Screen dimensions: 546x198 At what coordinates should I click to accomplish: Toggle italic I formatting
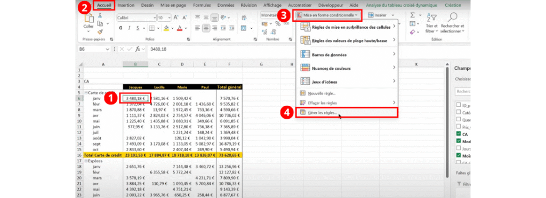pos(129,28)
